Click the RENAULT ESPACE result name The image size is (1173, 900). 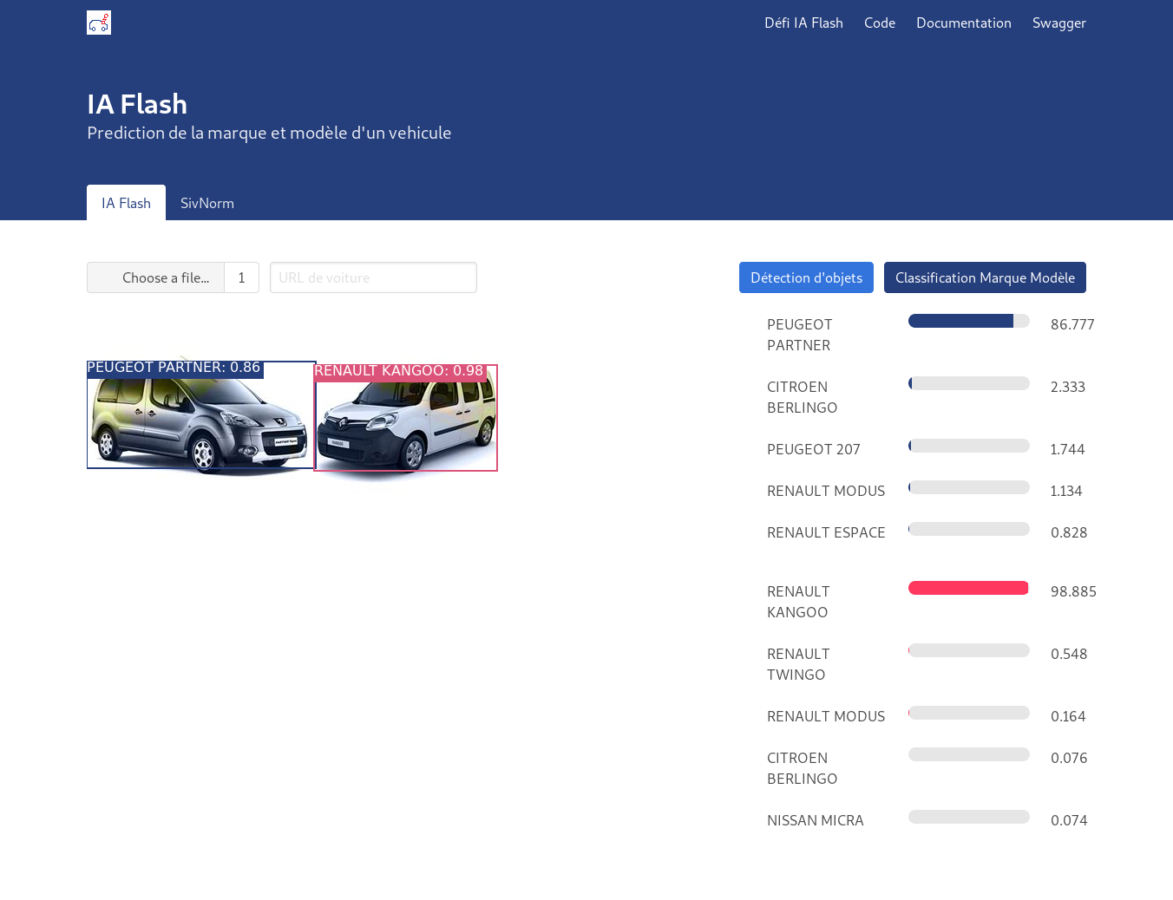point(826,532)
